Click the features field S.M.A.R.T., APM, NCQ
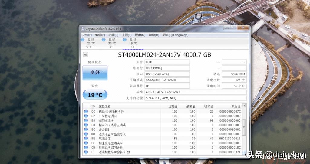310x164 pixels. coord(196,98)
